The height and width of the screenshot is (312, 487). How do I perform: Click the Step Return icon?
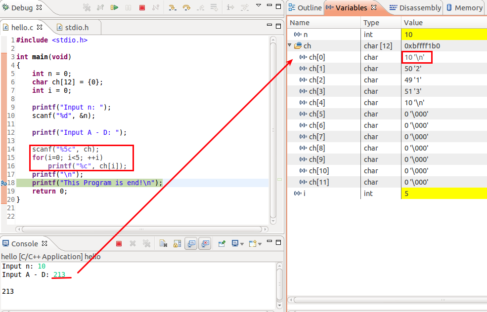[200, 7]
